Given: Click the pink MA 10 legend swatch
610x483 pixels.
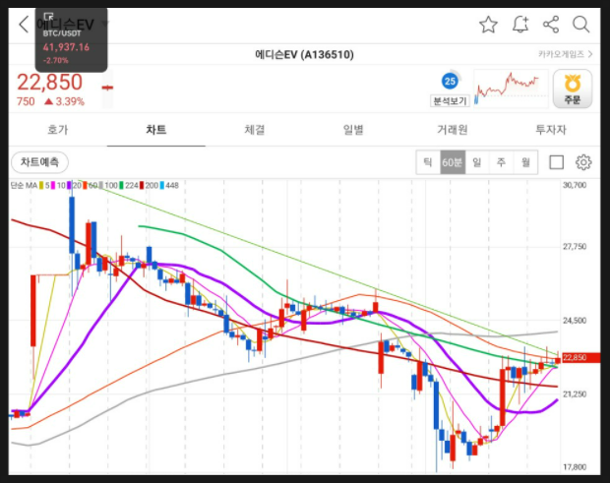Looking at the screenshot, I should point(53,186).
